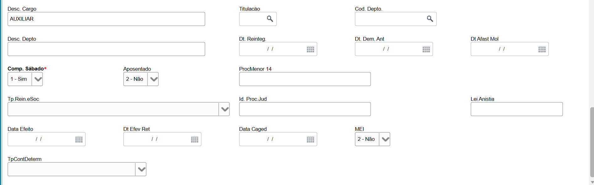The width and height of the screenshot is (594, 185).
Task: Click the Titulacão search magnifier icon
Action: click(270, 19)
